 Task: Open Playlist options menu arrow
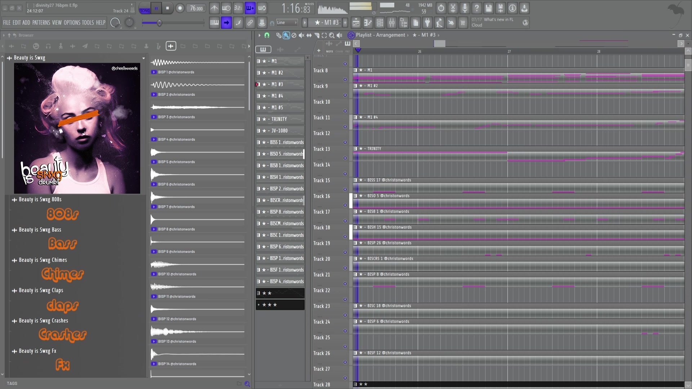[x=259, y=35]
